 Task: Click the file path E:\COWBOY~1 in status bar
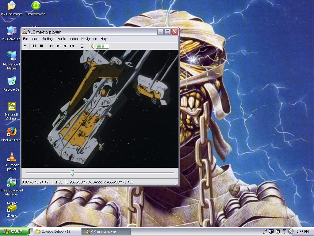coord(100,182)
